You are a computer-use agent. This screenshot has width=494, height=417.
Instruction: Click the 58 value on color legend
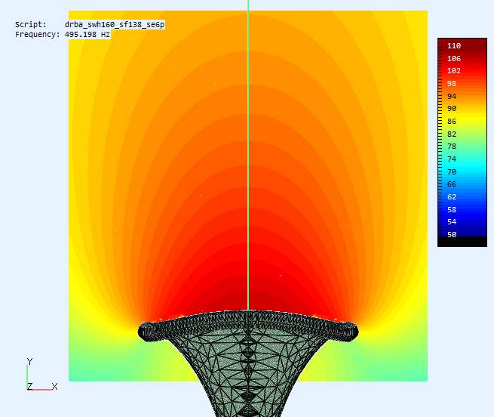pos(452,209)
